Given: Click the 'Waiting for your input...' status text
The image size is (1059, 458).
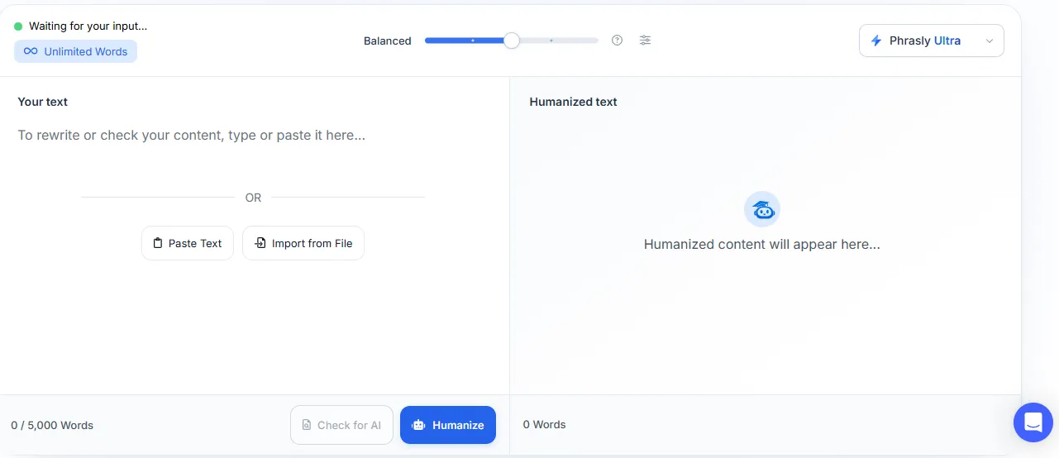Looking at the screenshot, I should [88, 26].
